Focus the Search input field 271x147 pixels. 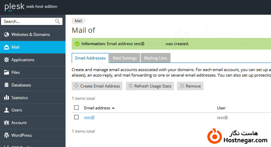coord(28,21)
